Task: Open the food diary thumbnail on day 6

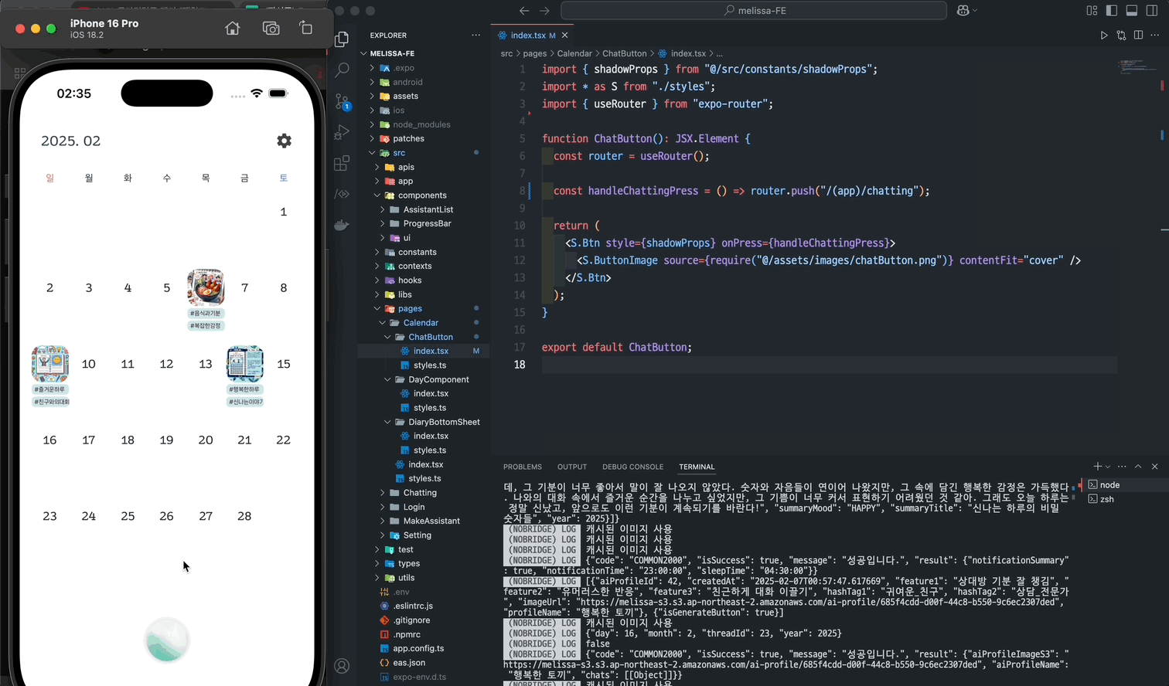Action: tap(206, 287)
